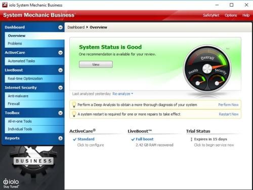Click the Restart Now link
253x190 pixels.
click(x=229, y=114)
